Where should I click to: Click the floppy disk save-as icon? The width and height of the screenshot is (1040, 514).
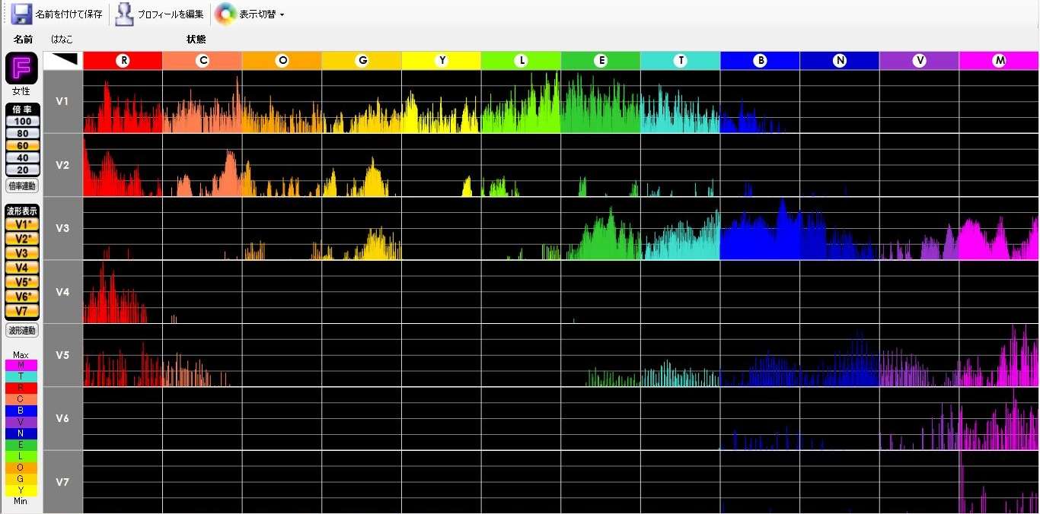21,14
